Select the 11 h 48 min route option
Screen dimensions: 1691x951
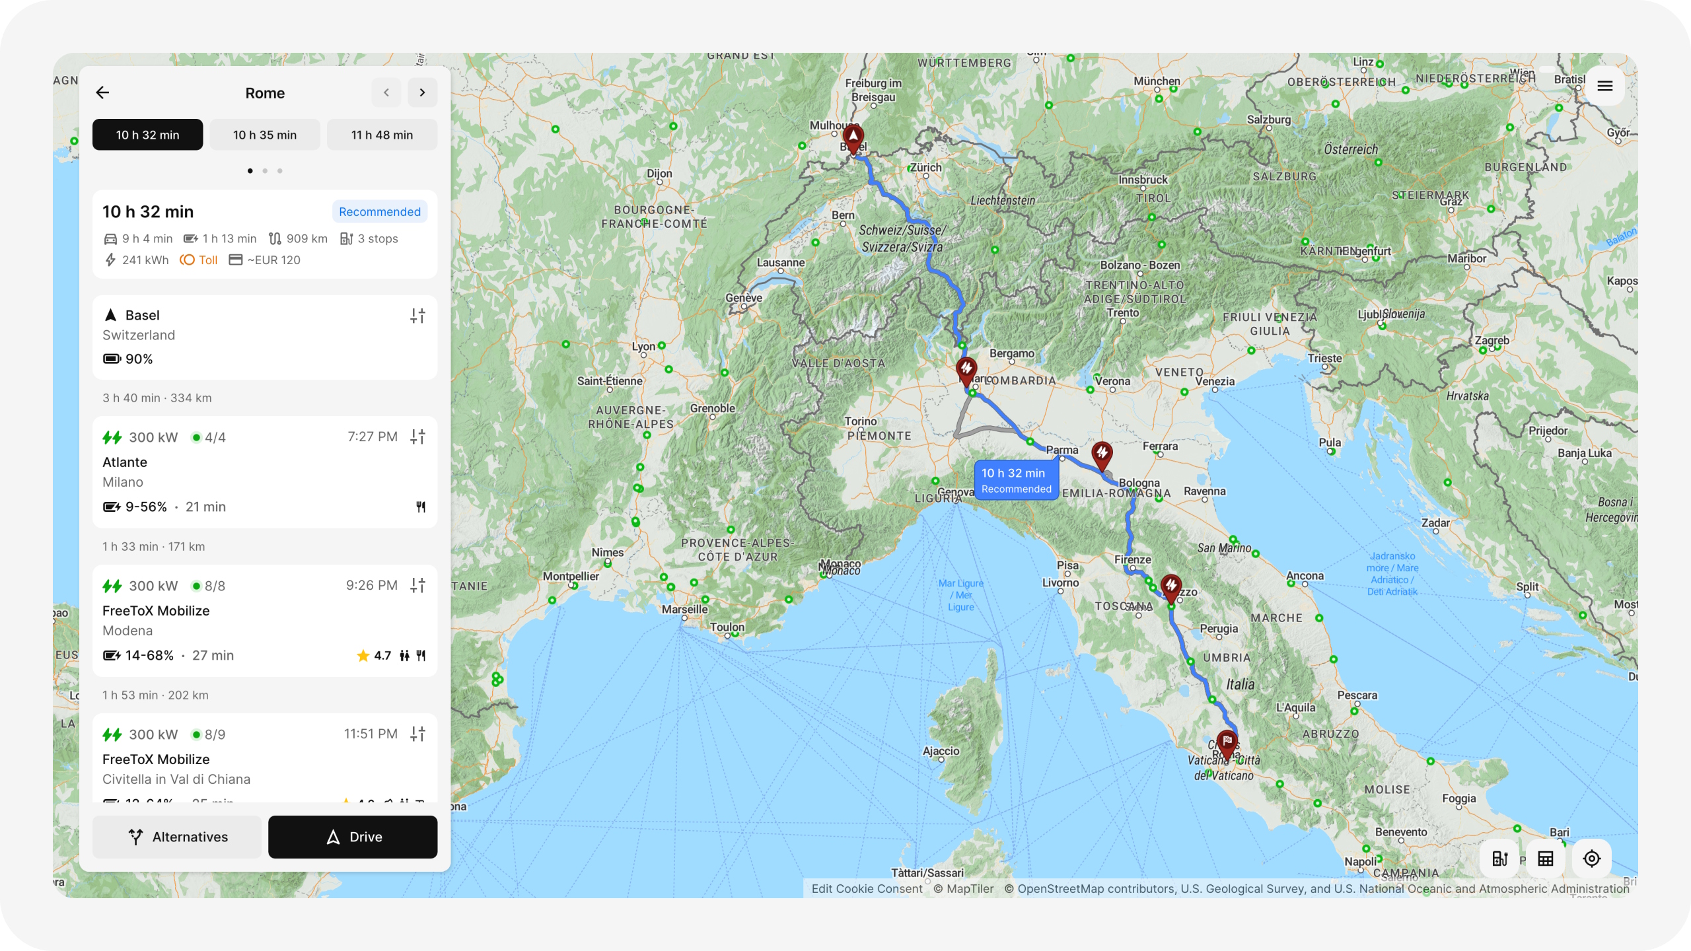[382, 135]
